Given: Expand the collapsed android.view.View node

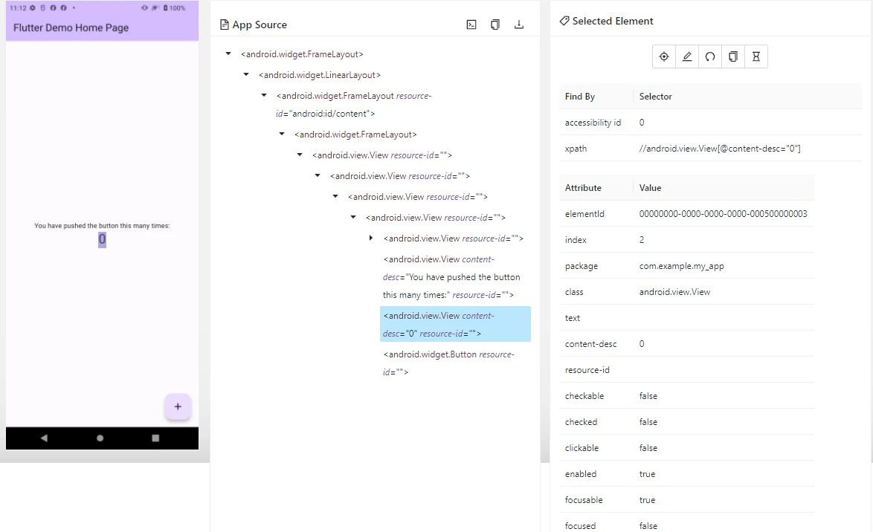Looking at the screenshot, I should coord(371,239).
